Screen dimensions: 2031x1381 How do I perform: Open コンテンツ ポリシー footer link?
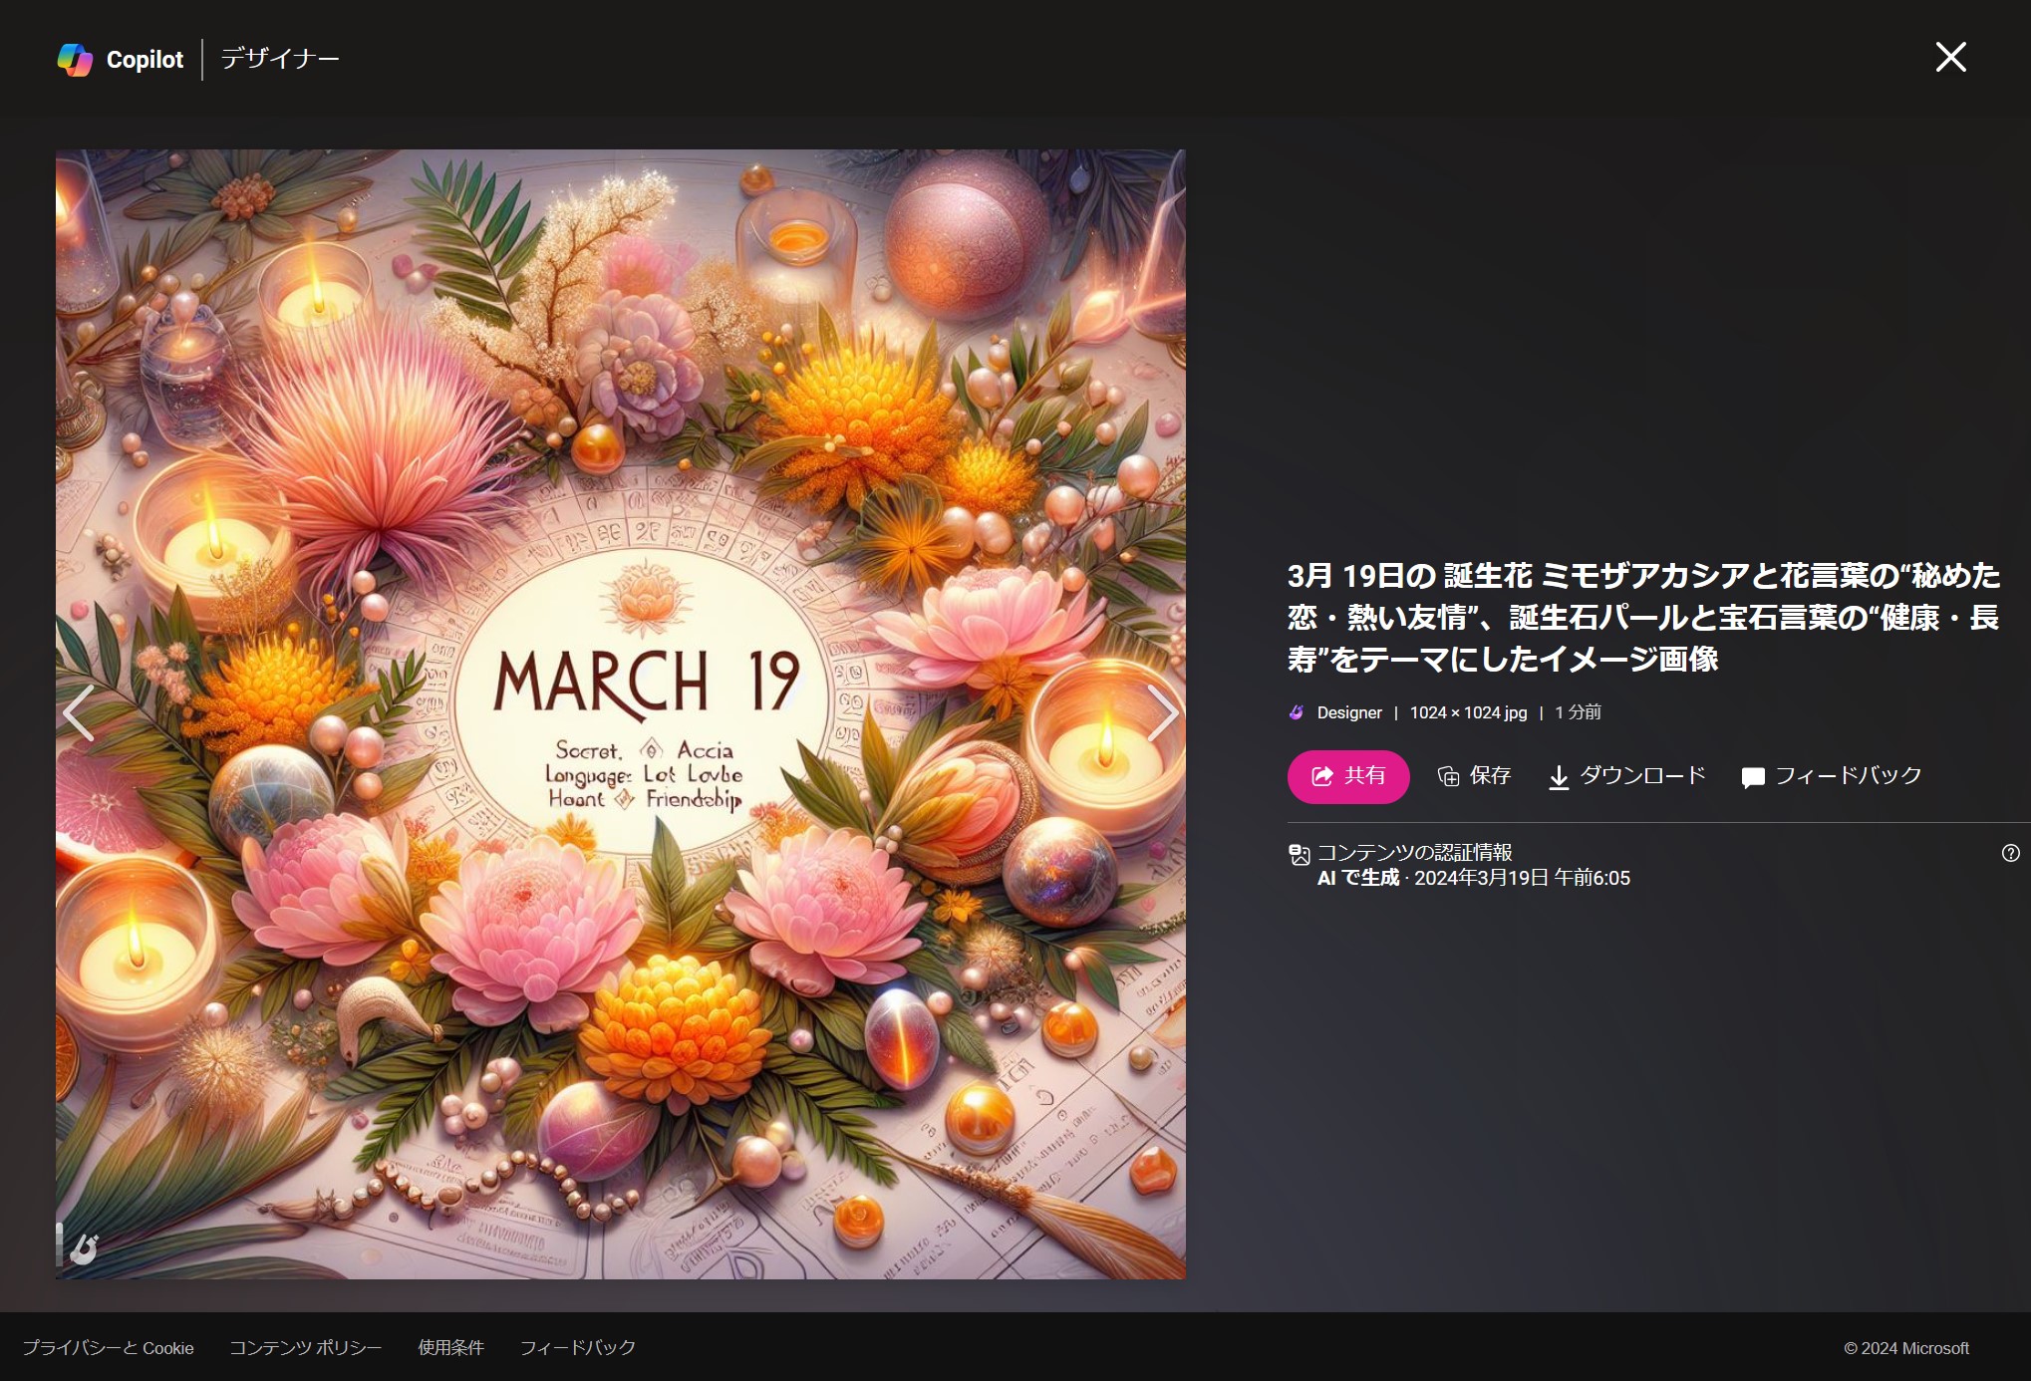click(305, 1348)
